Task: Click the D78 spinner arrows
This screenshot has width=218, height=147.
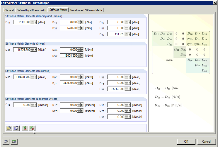Action: [x=126, y=83]
